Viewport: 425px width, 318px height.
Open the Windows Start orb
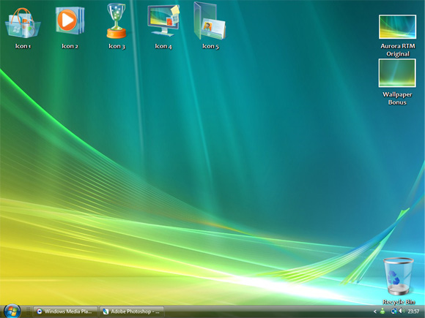pyautogui.click(x=12, y=311)
